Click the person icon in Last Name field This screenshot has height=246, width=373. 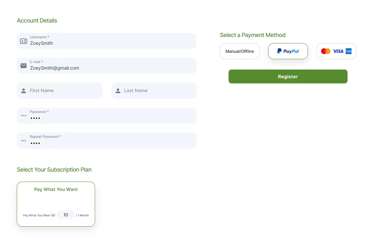(x=118, y=91)
